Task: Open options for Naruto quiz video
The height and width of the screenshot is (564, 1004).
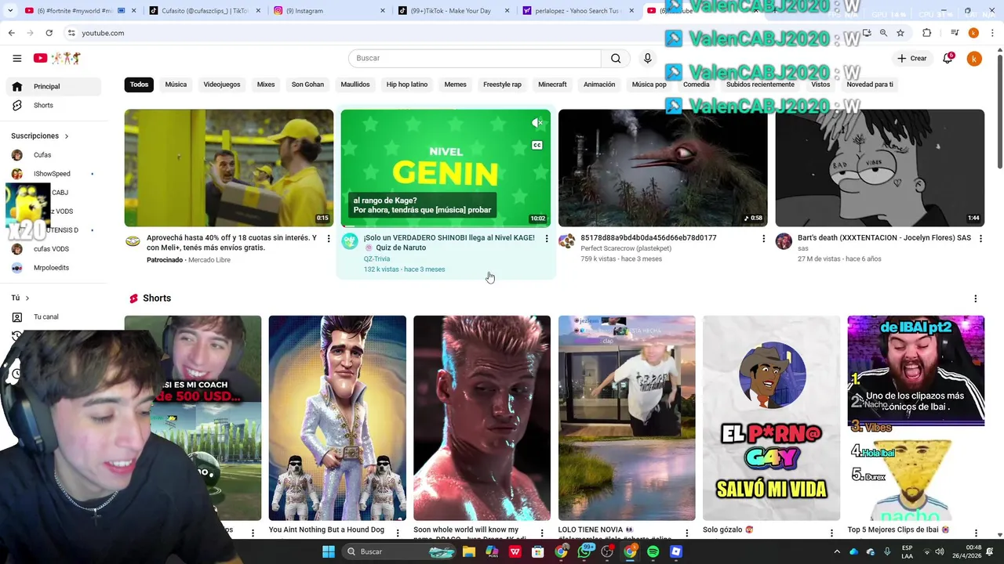Action: pos(547,239)
